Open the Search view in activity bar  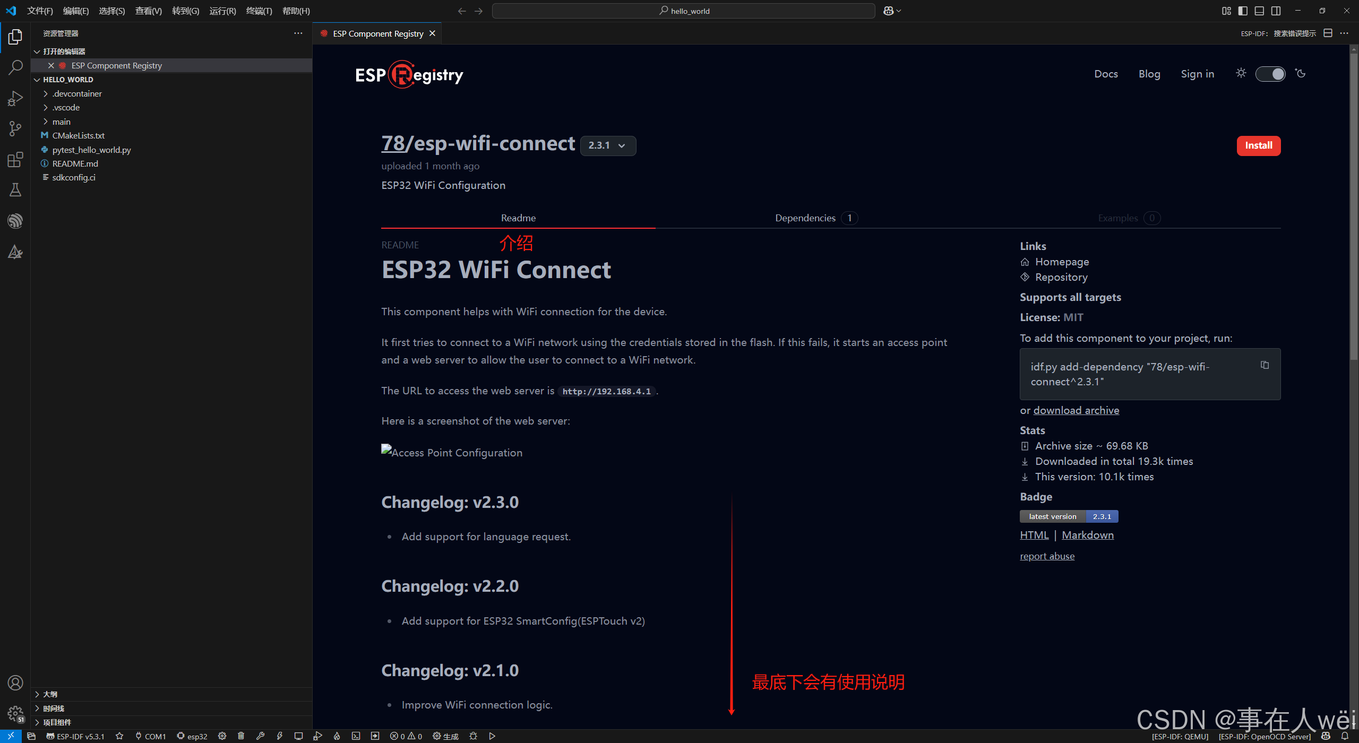[x=15, y=67]
